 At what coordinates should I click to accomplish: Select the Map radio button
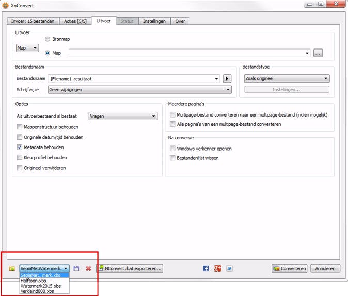tap(48, 53)
